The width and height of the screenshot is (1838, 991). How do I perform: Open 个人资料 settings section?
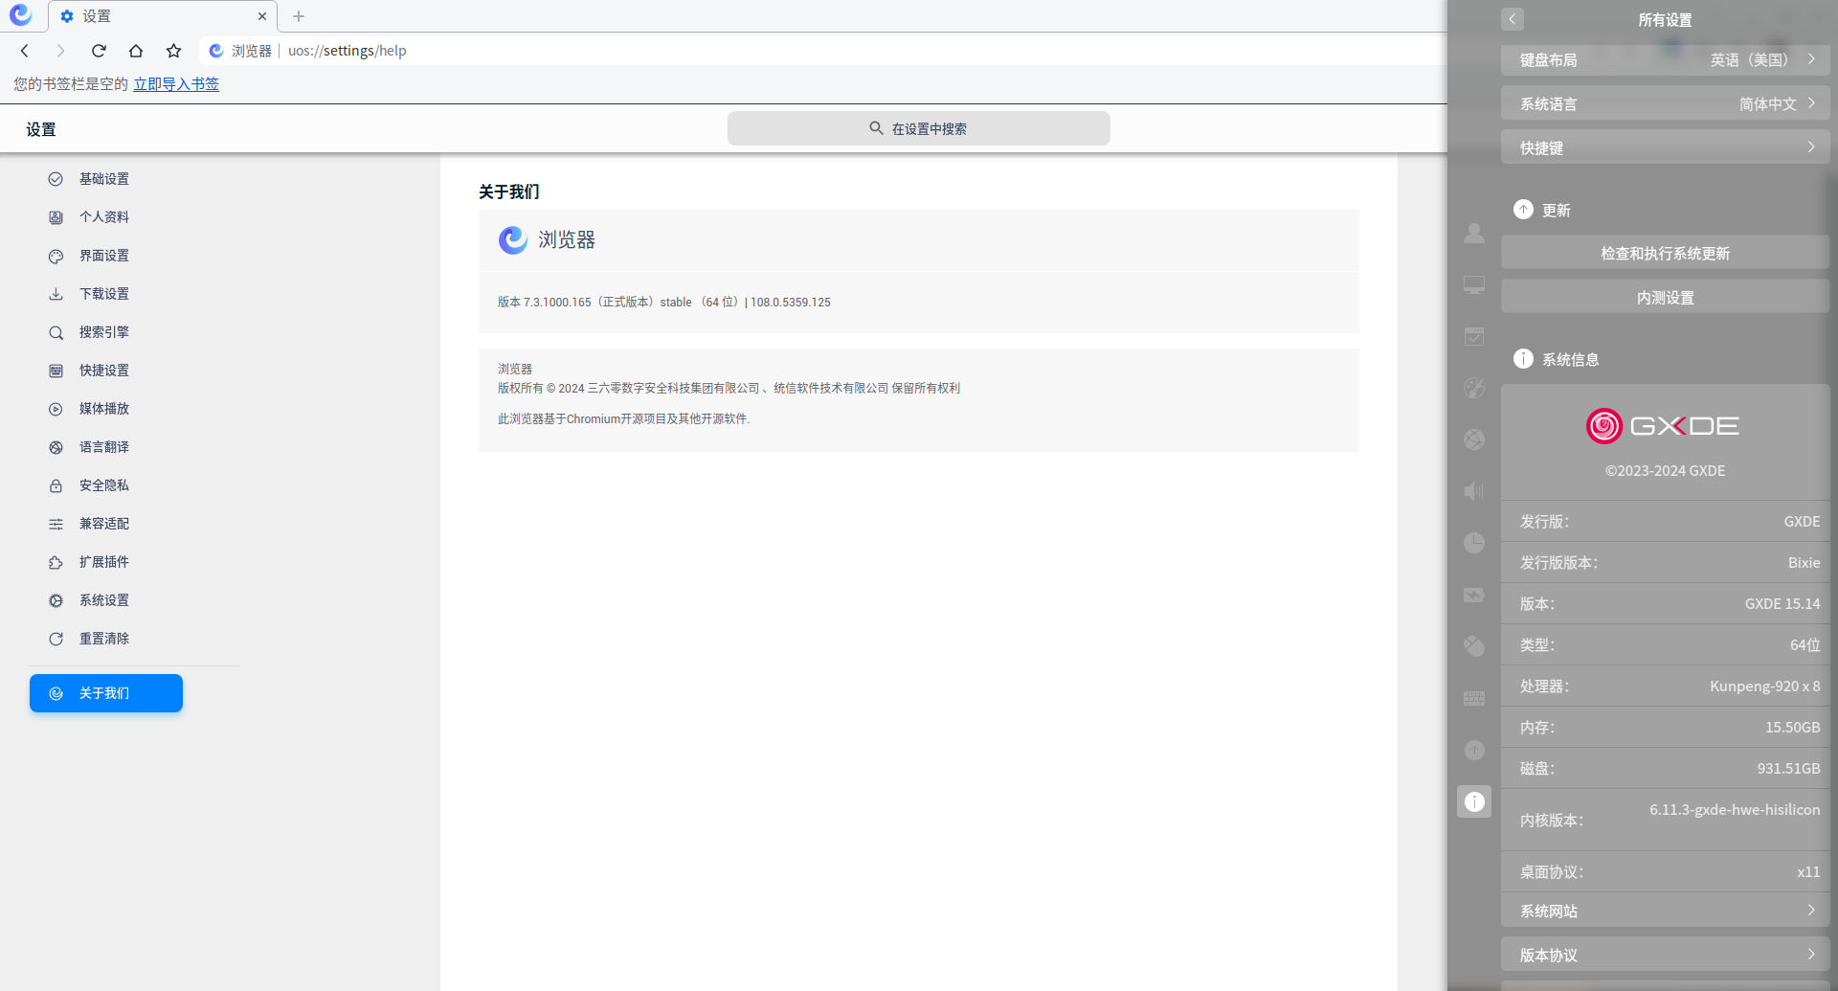104,217
